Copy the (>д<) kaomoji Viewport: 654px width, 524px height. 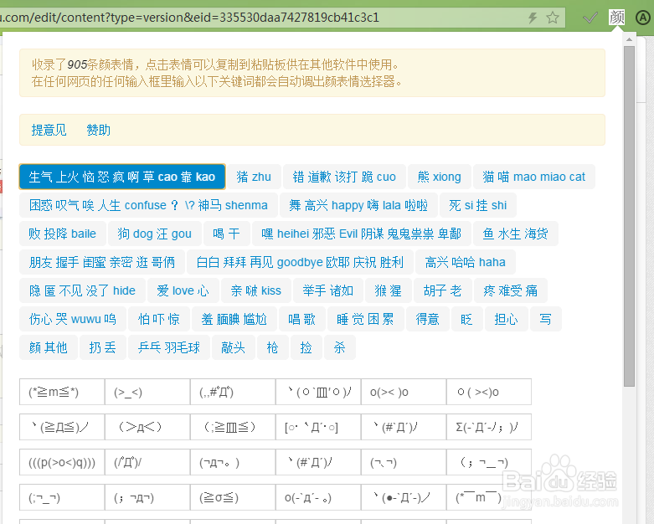(147, 427)
